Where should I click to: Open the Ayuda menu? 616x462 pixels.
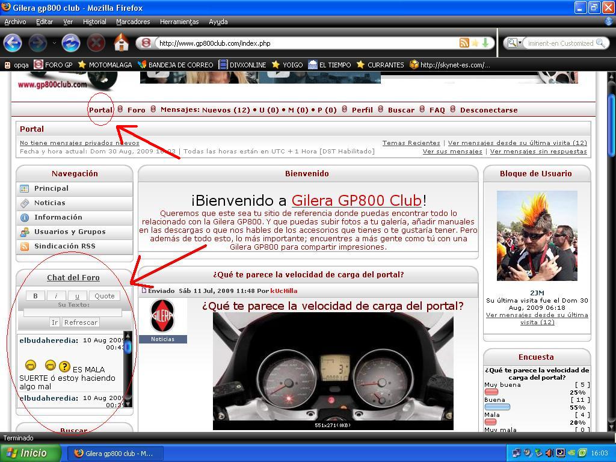(x=218, y=22)
